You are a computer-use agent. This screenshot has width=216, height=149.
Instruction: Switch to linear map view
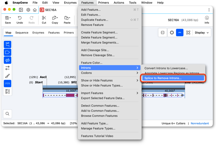coord(180,33)
